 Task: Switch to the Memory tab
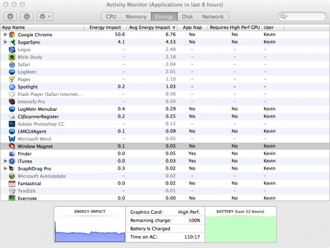[136, 17]
